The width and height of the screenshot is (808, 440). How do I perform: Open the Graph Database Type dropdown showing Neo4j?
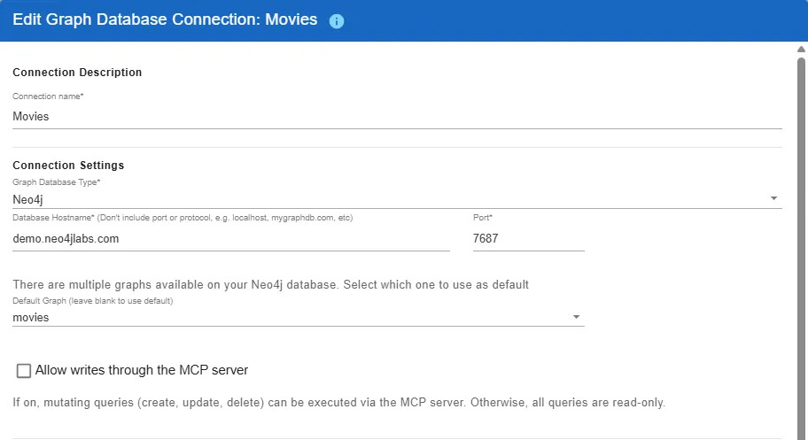(397, 199)
